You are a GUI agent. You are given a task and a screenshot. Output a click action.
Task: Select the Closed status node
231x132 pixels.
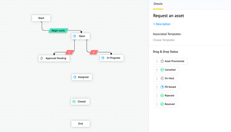81,102
